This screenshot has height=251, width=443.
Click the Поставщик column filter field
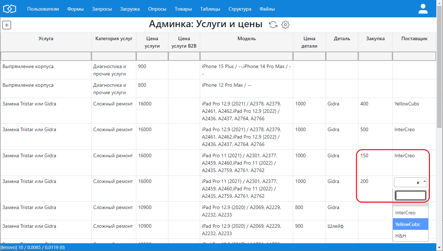414,56
